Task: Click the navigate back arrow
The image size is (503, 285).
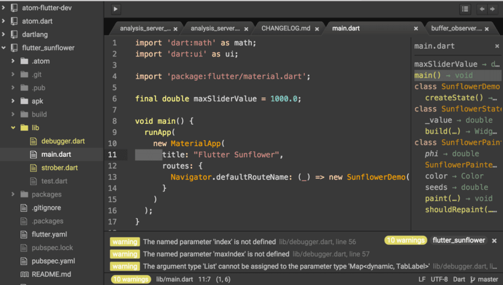Action: (x=482, y=9)
